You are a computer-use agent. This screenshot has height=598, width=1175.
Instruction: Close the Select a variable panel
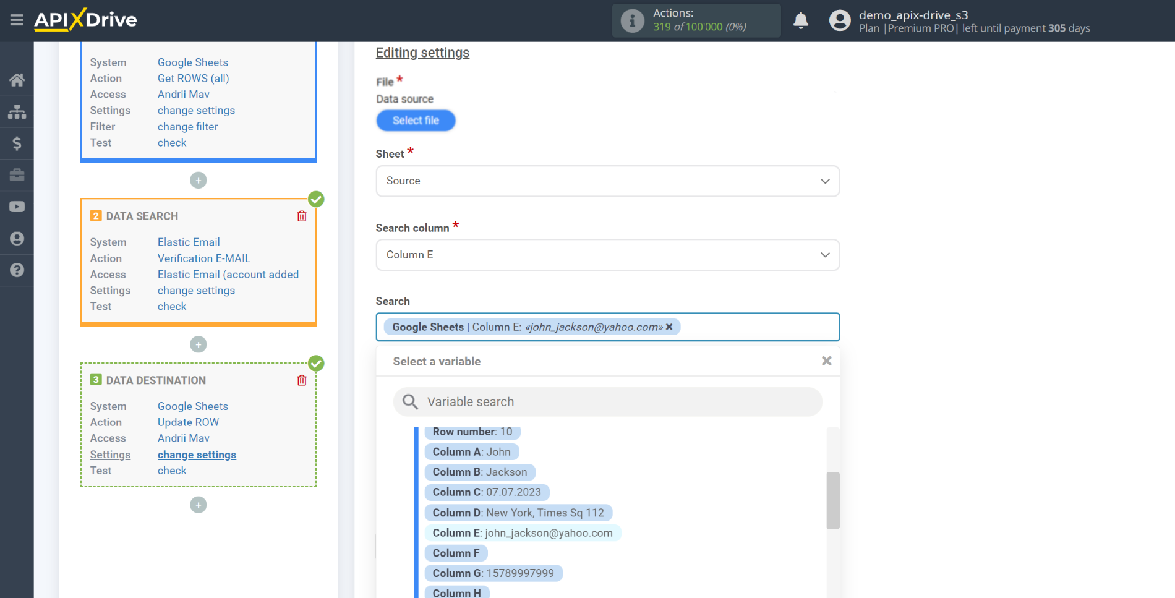(x=826, y=361)
